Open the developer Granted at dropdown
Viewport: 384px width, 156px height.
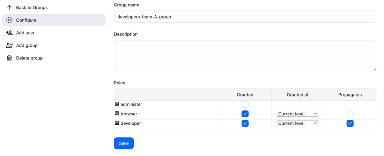coord(297,123)
